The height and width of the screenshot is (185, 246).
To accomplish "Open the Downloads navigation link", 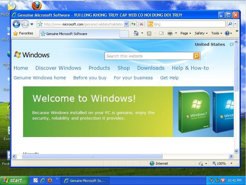I will click(x=151, y=68).
